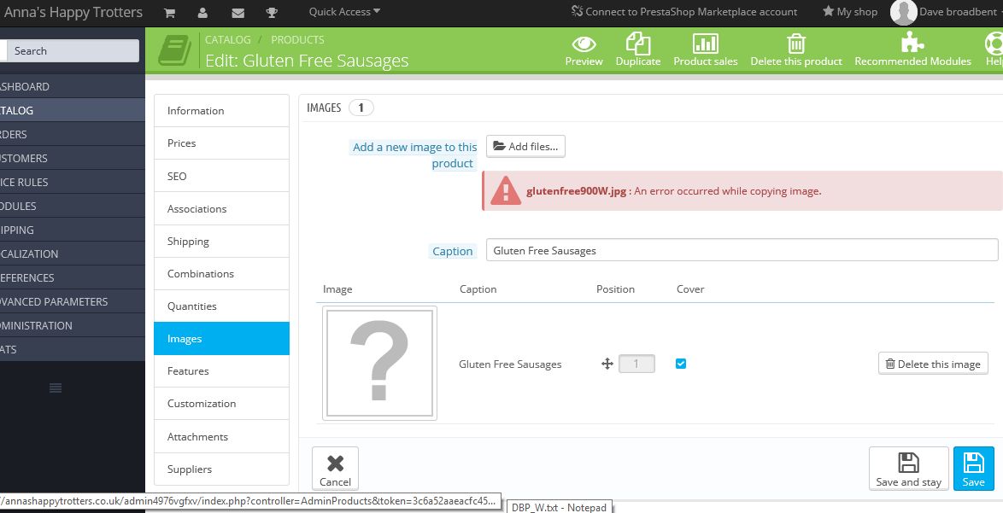
Task: Click the 'Gluten Free Sausages' caption cell
Action: click(510, 364)
